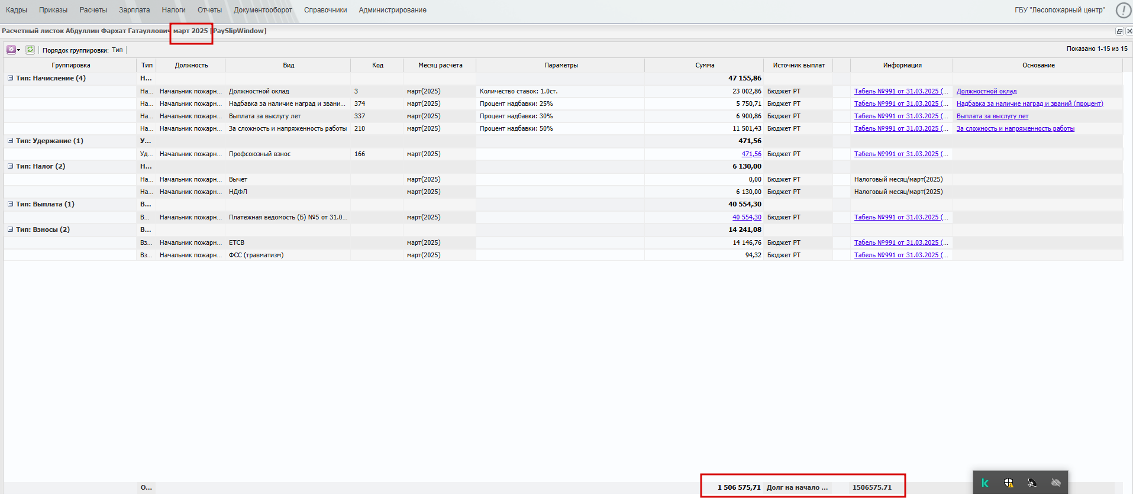Screen dimensions: 1133x498
Task: Select the 23 002,86 amount cell
Action: click(x=704, y=91)
